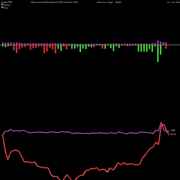180x180 pixels.
Task: Click the '(American Eagle Outfitt' company name text
Action: 109,2
